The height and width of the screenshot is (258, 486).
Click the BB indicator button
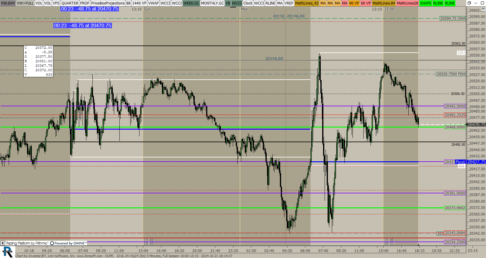coord(128,3)
